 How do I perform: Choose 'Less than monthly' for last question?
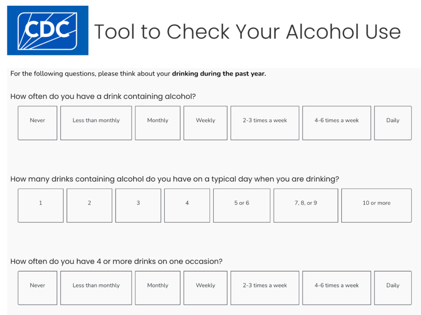click(96, 287)
